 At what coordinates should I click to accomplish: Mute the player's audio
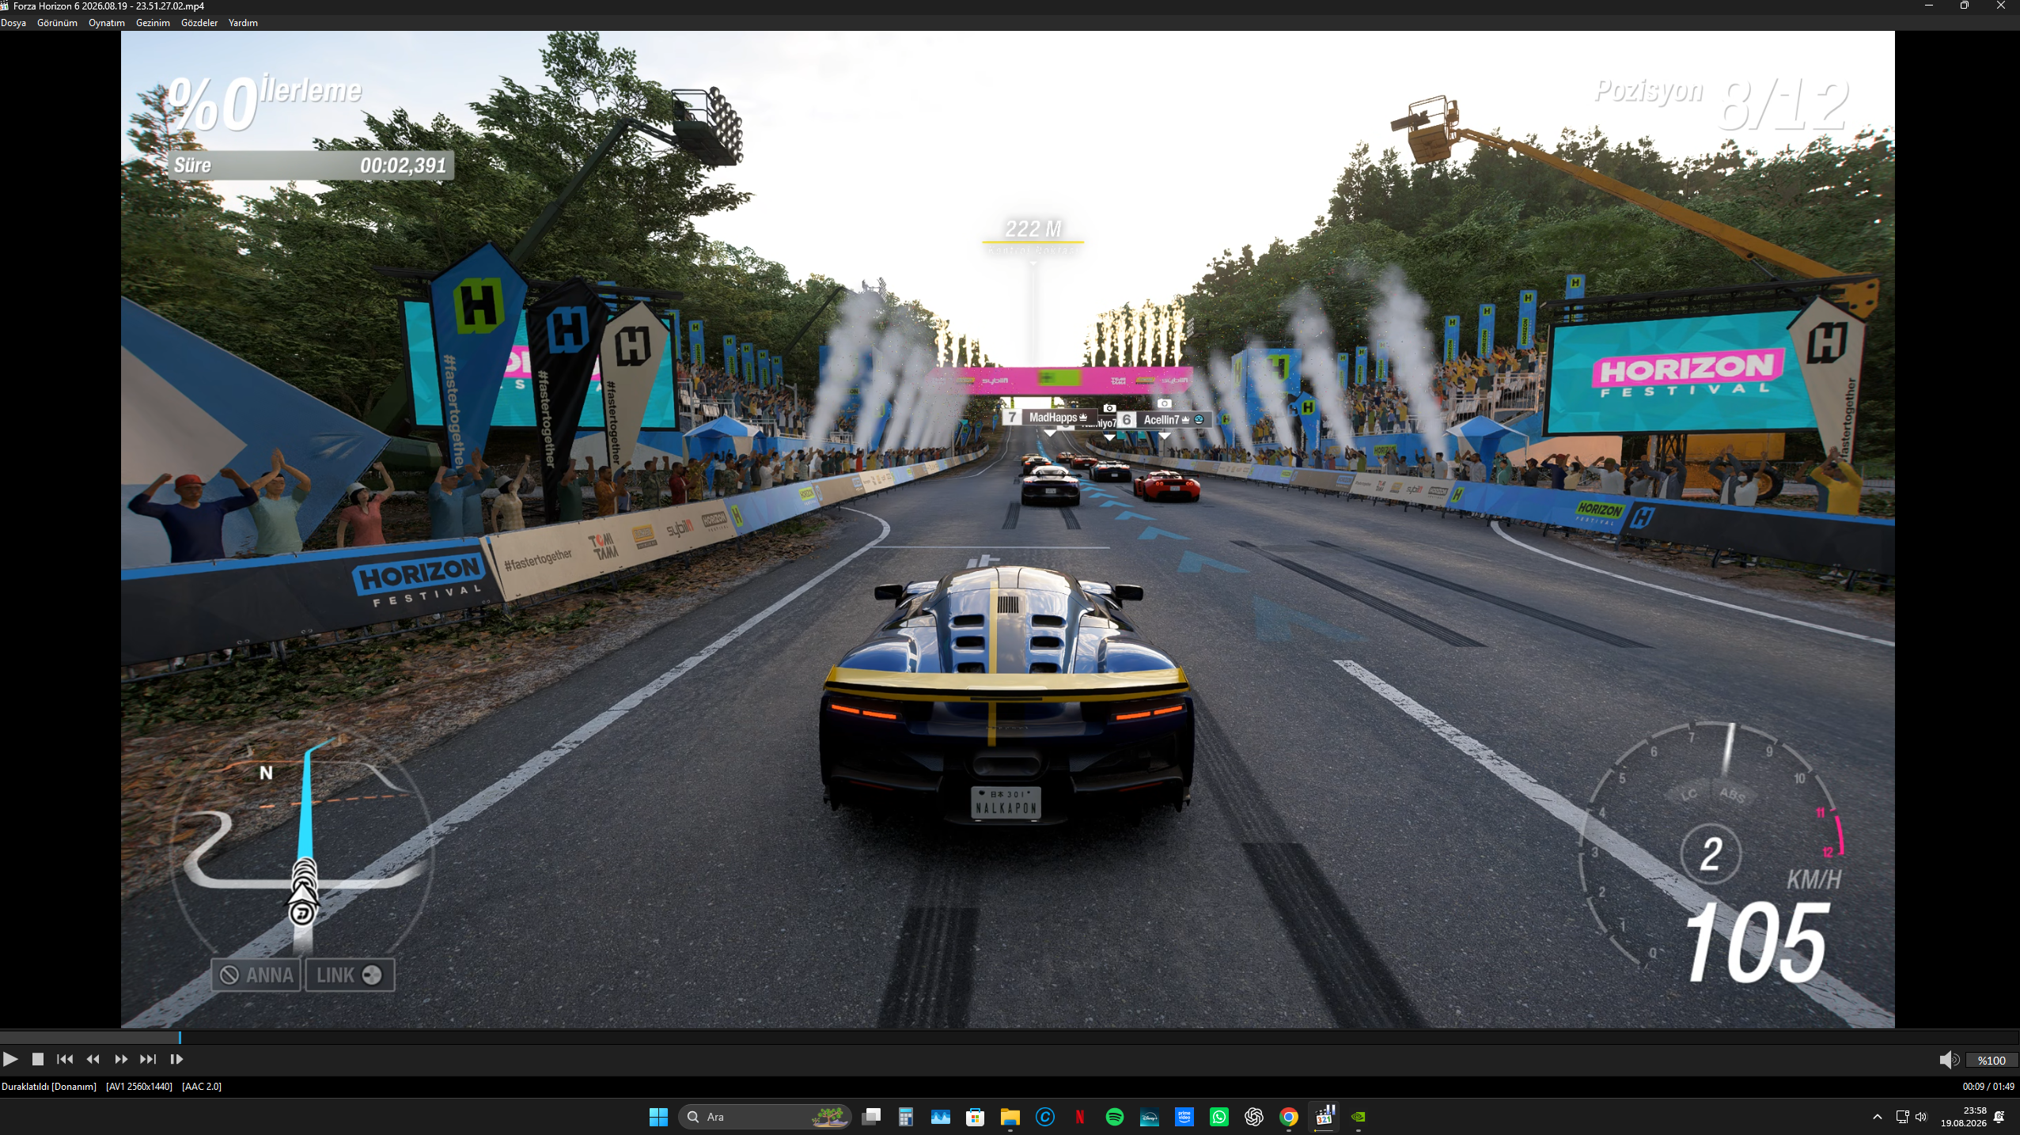coord(1948,1060)
